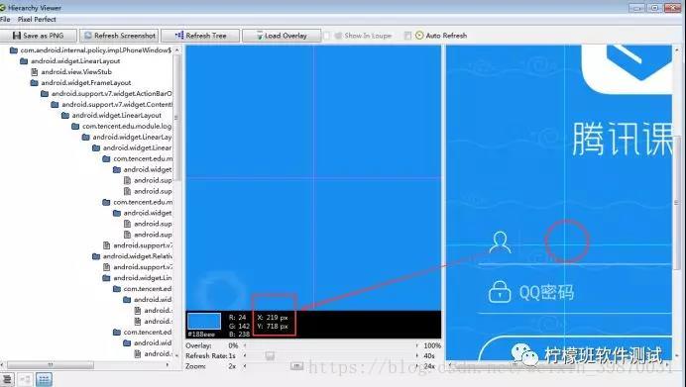Click the Overlay slider track
The height and width of the screenshot is (387, 686).
pyautogui.click(x=330, y=345)
